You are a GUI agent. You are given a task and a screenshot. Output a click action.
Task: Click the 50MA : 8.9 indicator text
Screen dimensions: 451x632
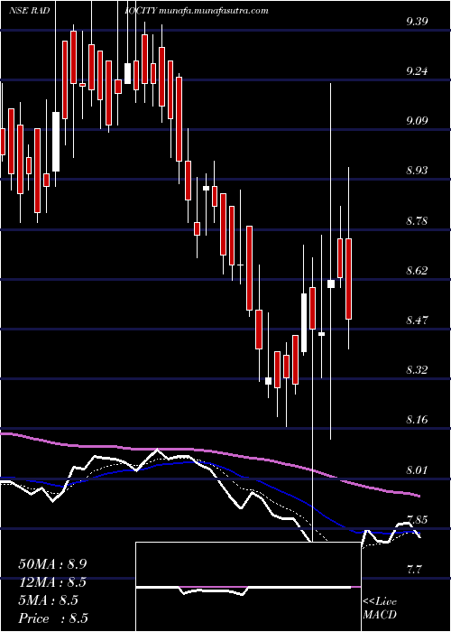tap(52, 564)
